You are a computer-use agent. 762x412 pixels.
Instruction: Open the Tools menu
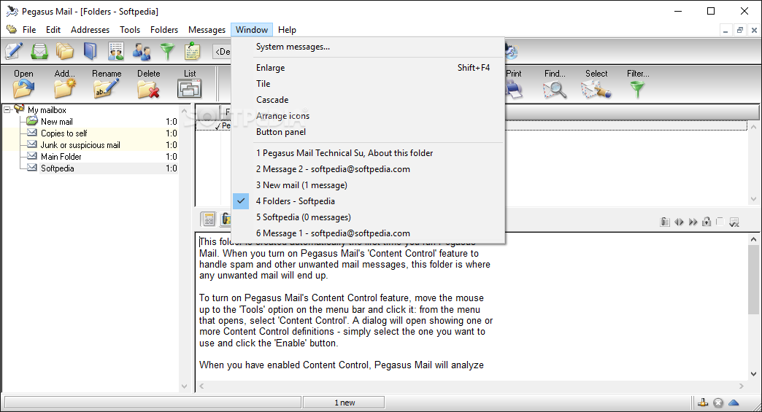pyautogui.click(x=130, y=30)
